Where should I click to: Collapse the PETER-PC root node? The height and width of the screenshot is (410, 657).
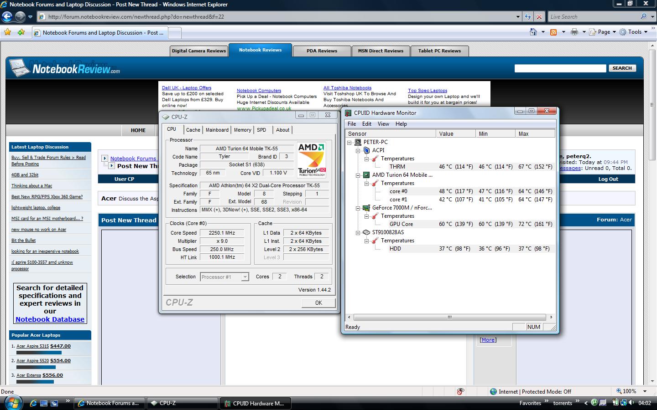[x=349, y=142]
